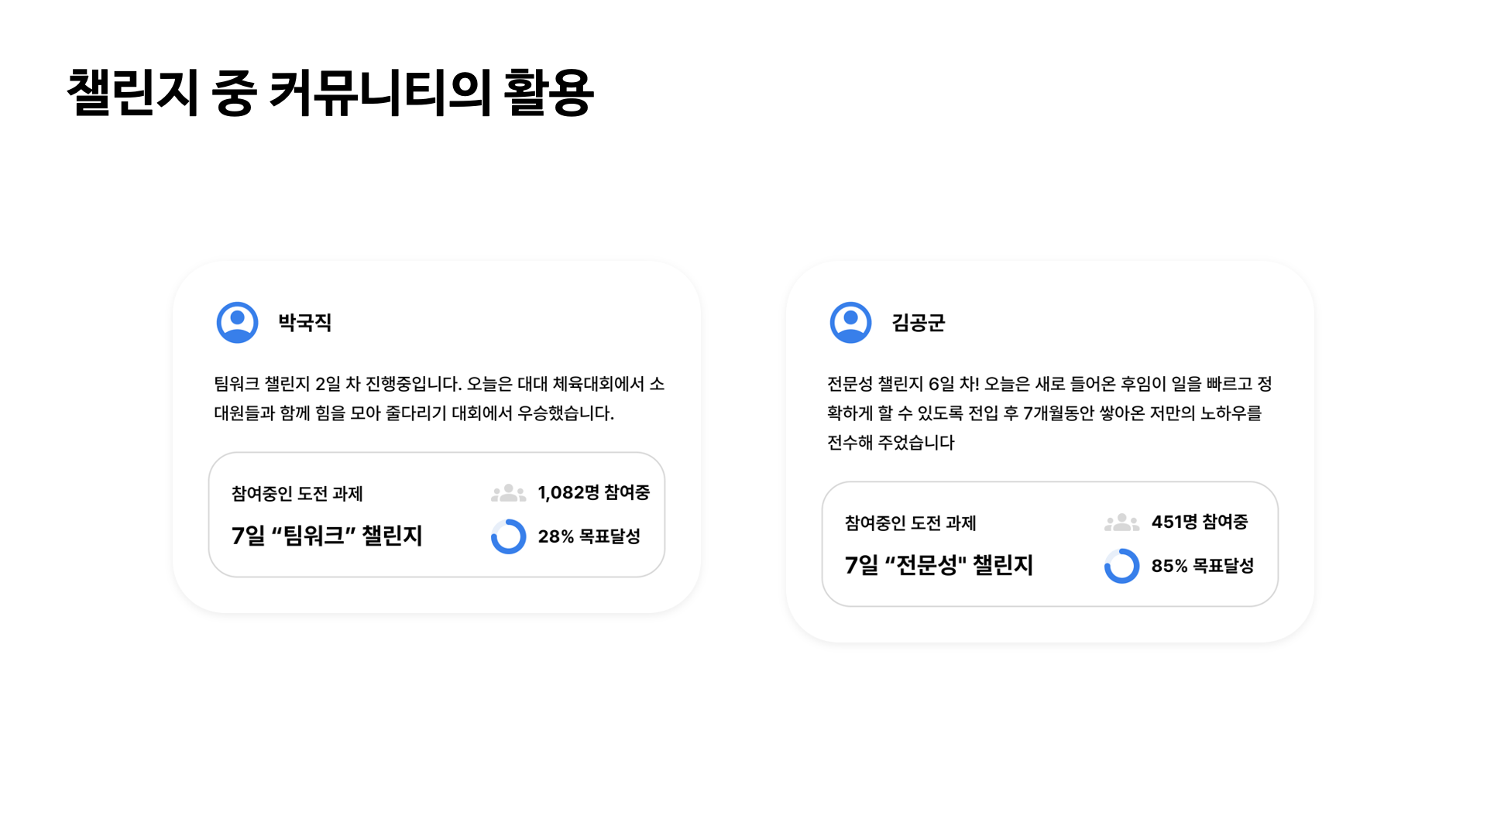The height and width of the screenshot is (836, 1487).
Task: Click the participants icon beside 1,082명 참여중
Action: [508, 493]
